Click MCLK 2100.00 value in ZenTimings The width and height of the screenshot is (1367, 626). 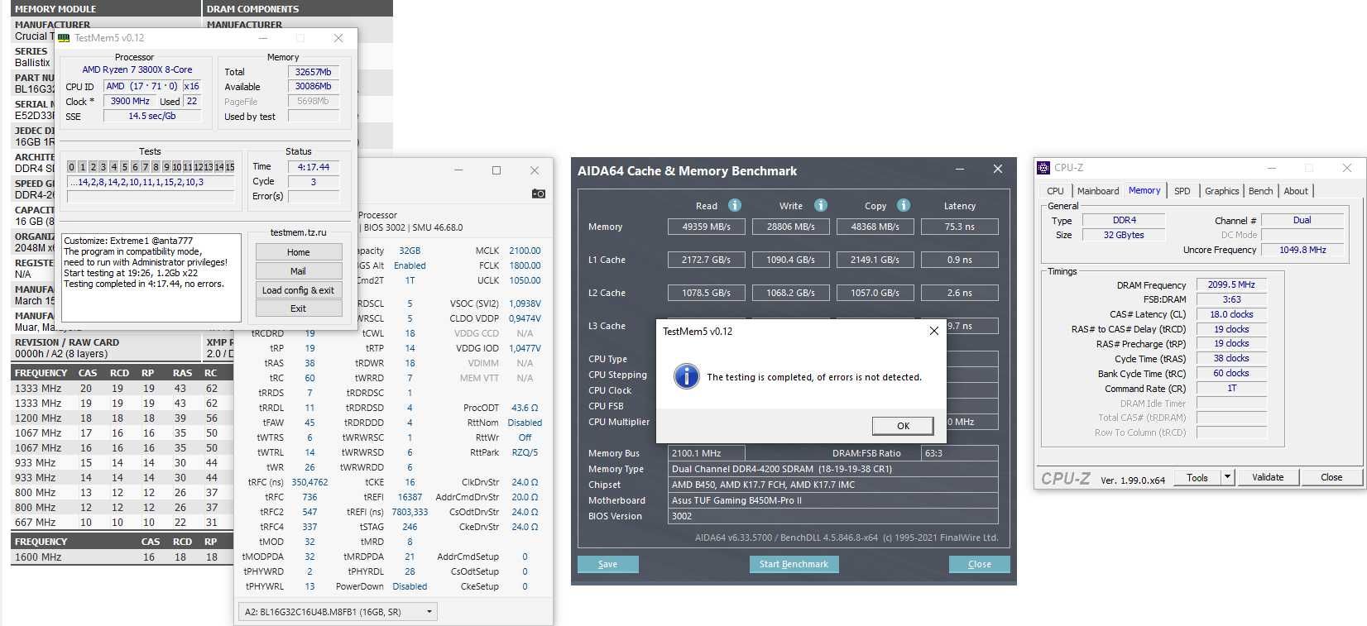[x=525, y=251]
